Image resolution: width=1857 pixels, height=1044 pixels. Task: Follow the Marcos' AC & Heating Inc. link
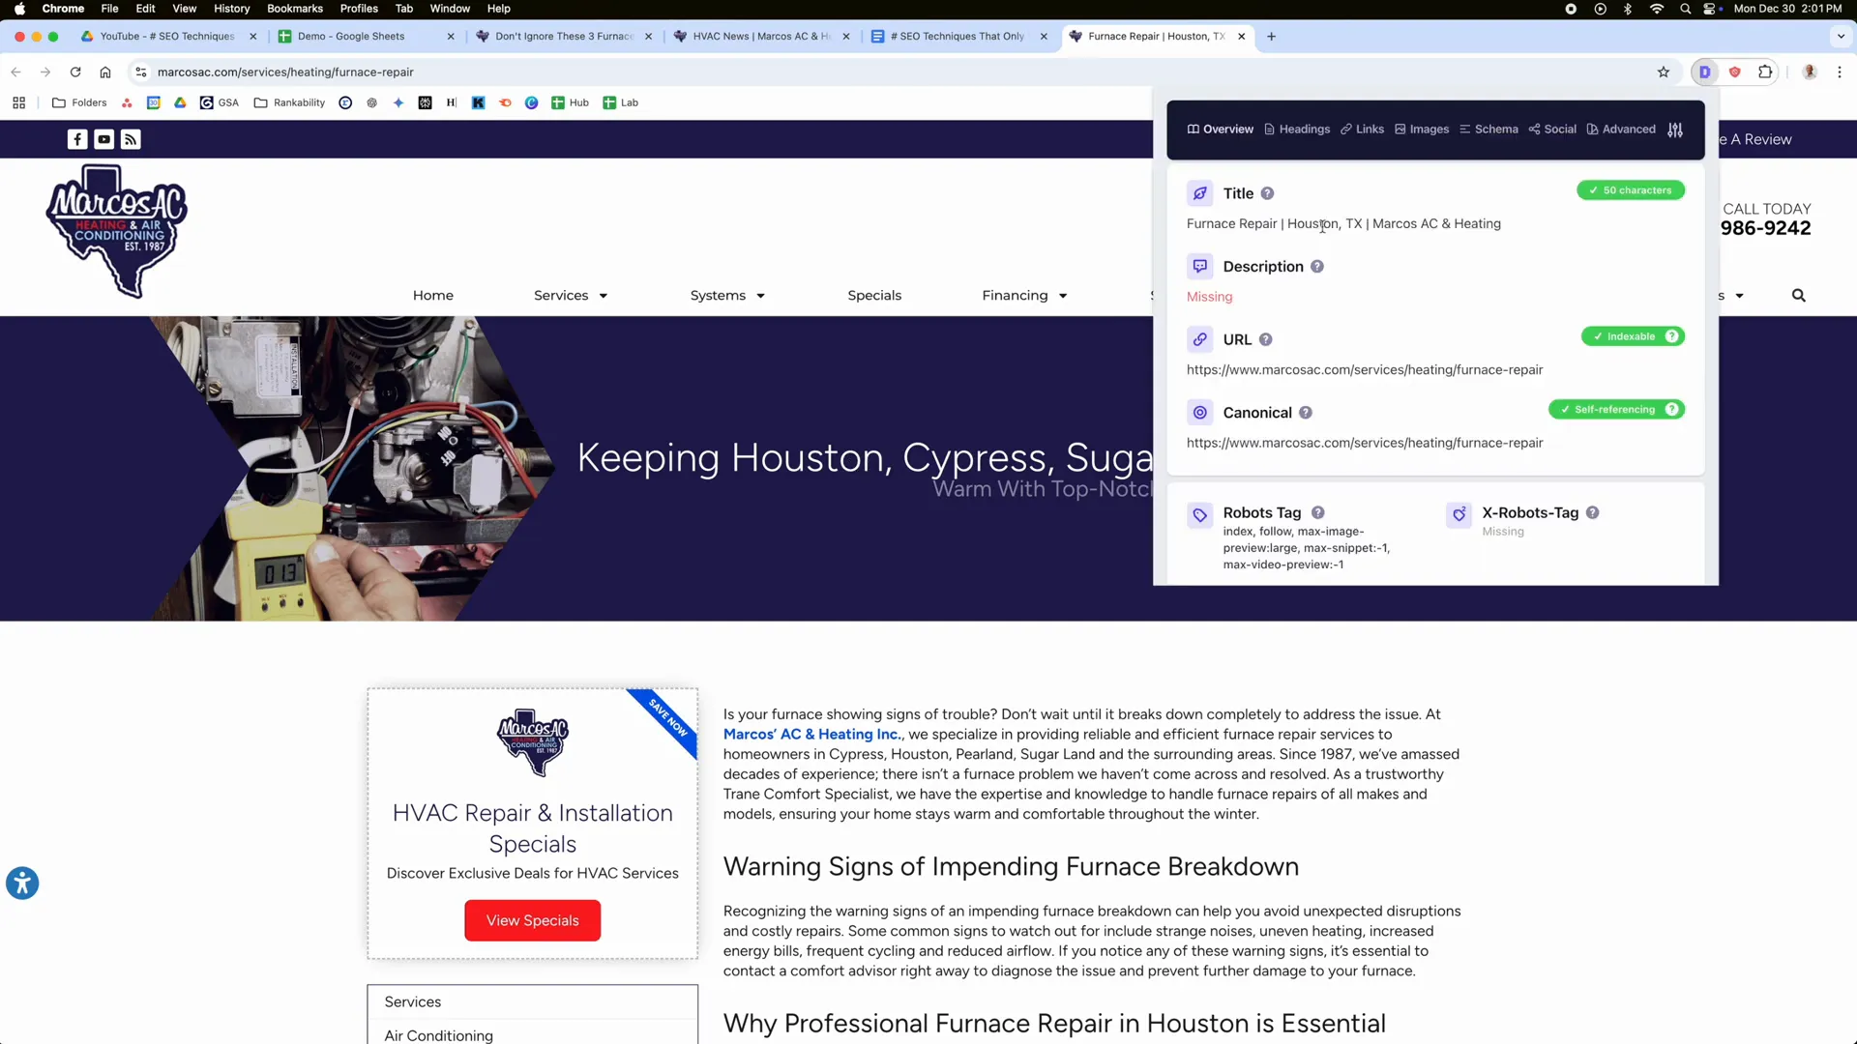coord(811,735)
